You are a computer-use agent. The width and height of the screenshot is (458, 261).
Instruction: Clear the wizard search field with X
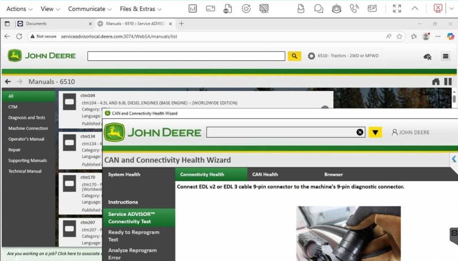point(360,133)
